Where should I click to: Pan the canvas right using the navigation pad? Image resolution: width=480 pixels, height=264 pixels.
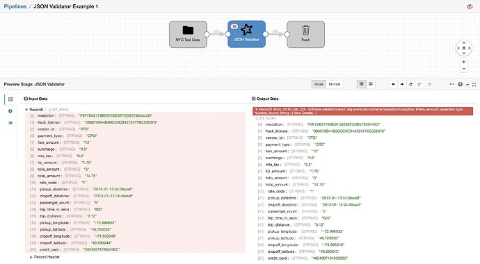pyautogui.click(x=469, y=48)
